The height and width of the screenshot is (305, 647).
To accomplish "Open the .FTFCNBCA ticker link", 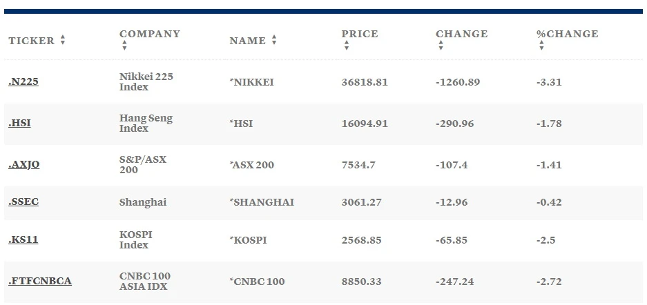I will click(40, 281).
